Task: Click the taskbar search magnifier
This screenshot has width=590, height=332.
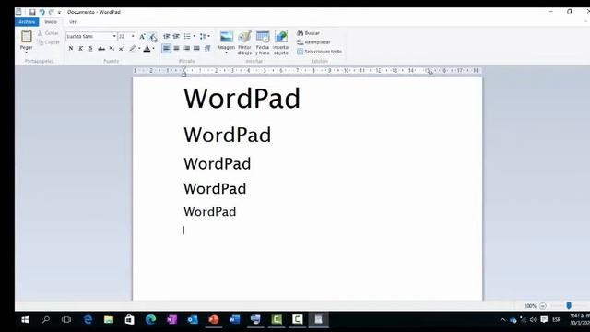Action: [46, 320]
